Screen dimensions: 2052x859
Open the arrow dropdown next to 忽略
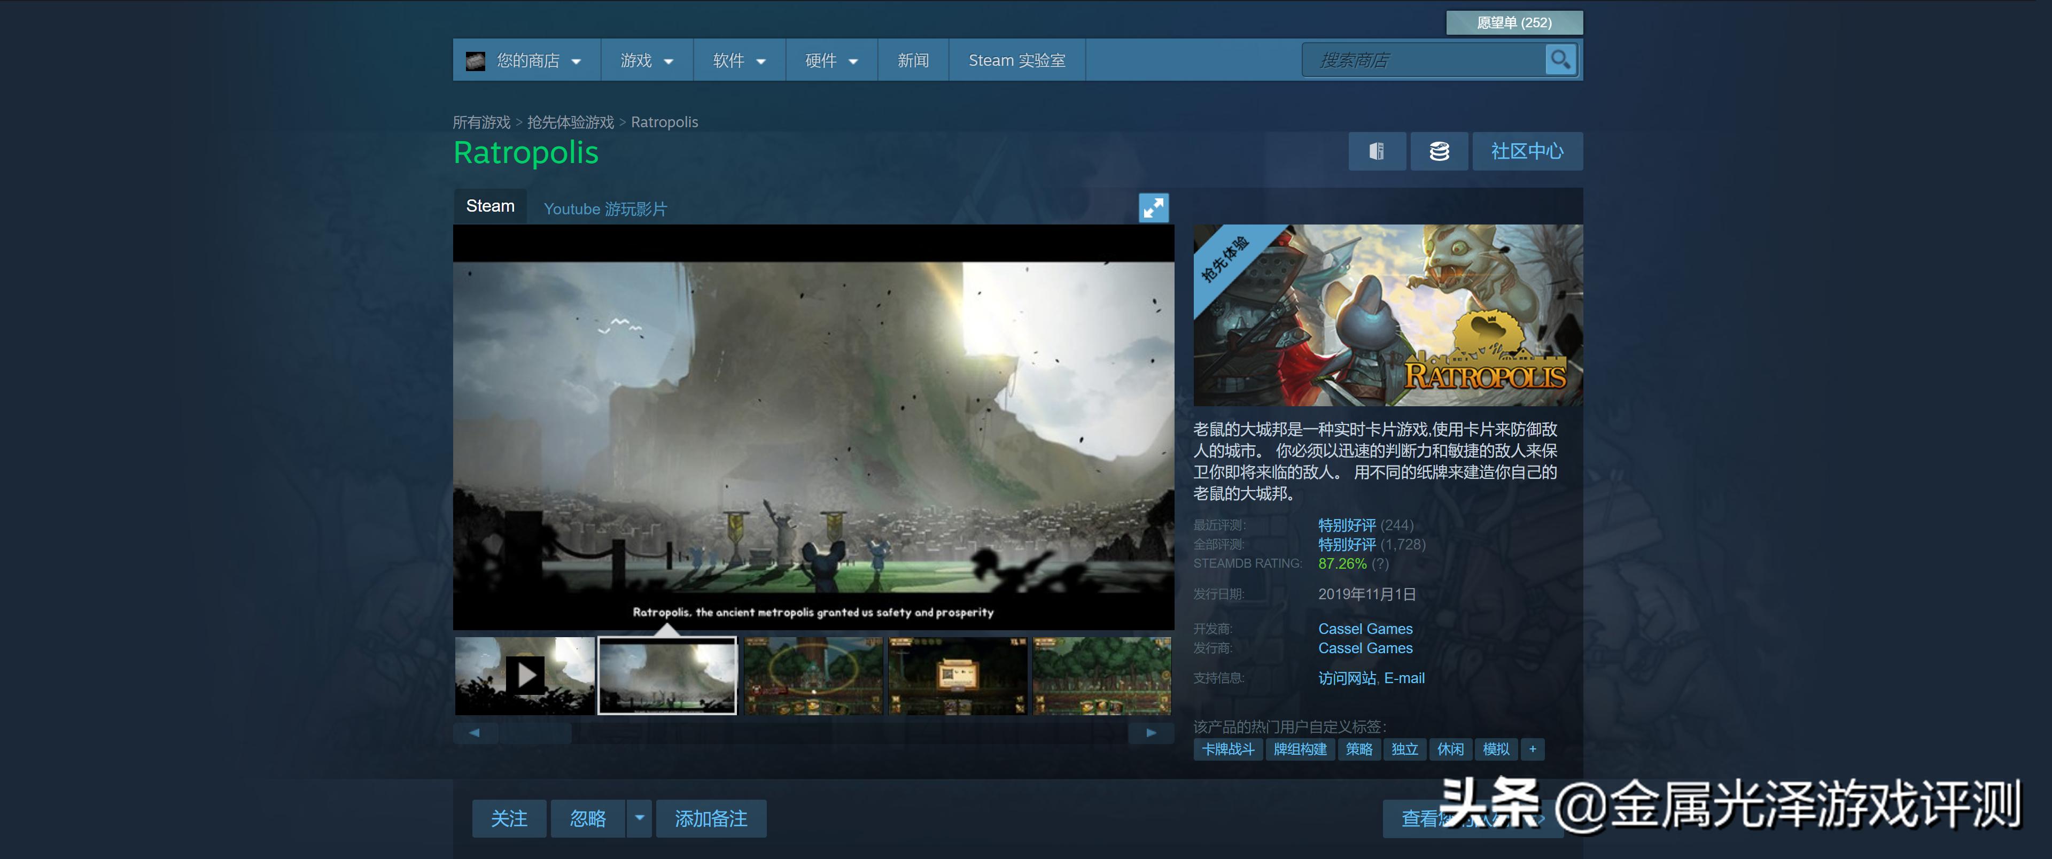click(639, 818)
